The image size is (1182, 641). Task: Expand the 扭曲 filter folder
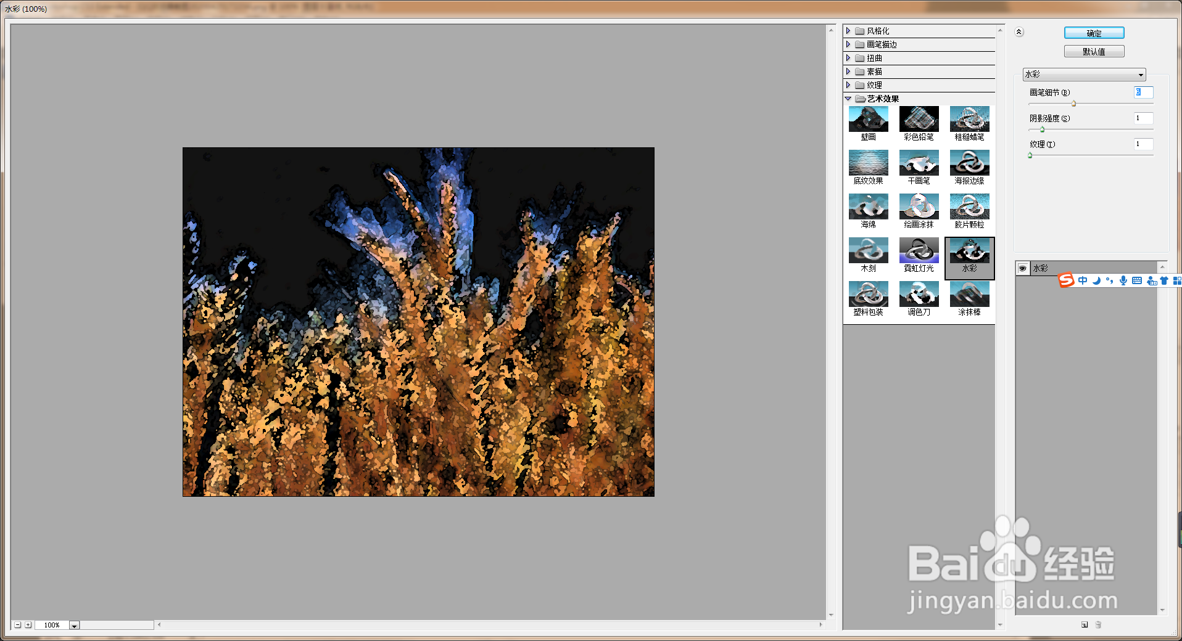848,58
